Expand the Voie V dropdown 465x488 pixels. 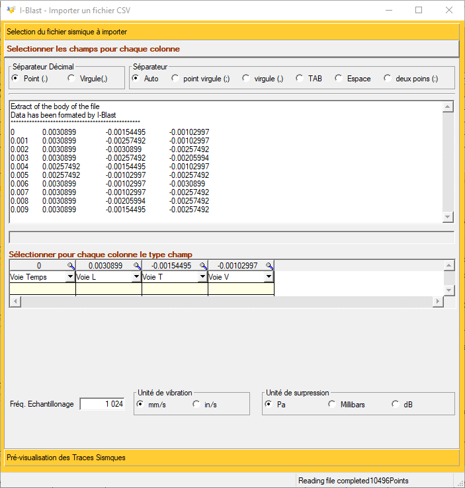[x=269, y=276]
